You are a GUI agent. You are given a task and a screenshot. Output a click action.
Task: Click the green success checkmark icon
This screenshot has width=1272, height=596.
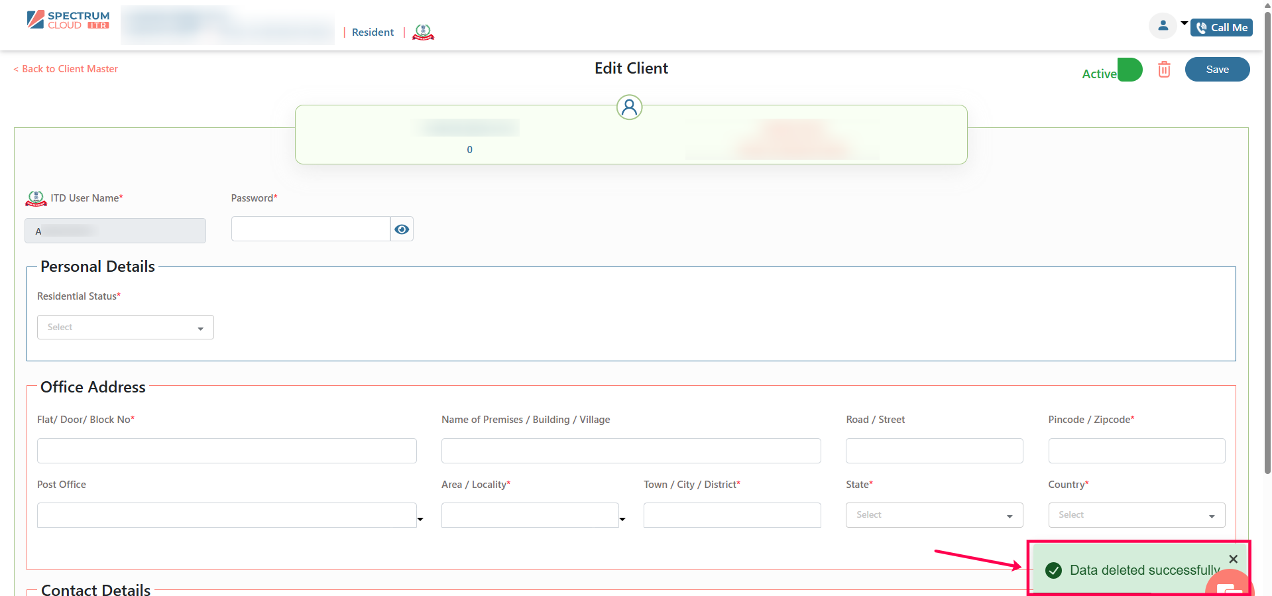click(1053, 570)
